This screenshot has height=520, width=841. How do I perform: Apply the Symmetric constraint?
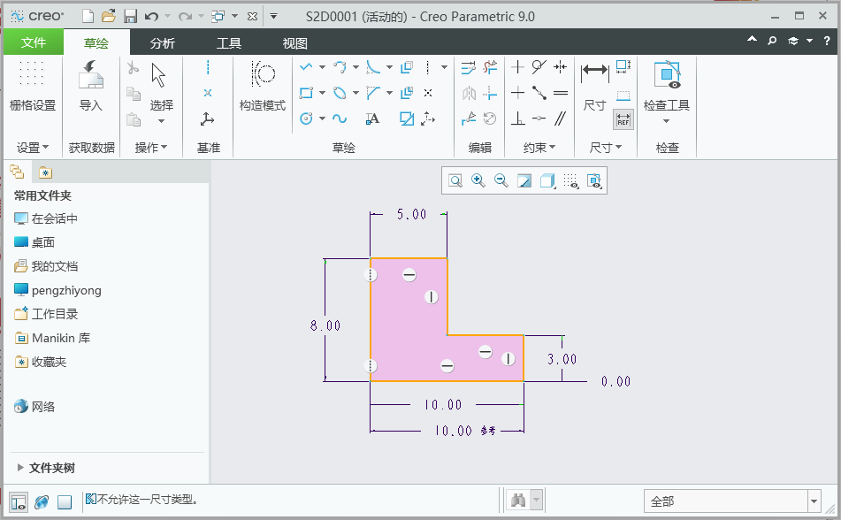click(561, 67)
